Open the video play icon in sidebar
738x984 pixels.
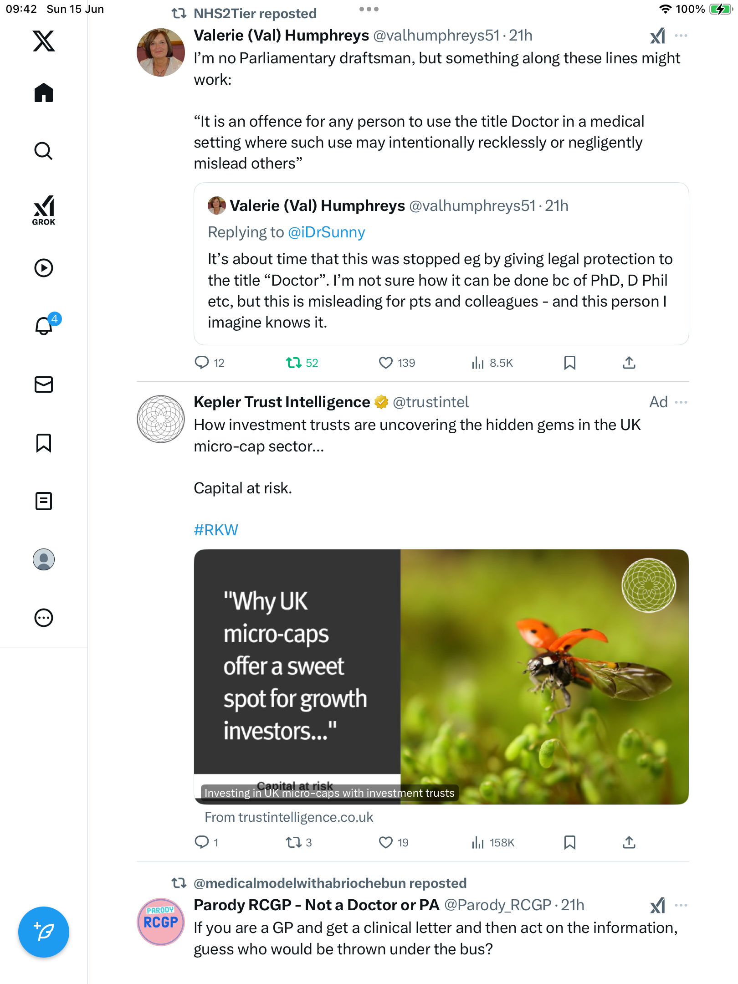coord(44,268)
